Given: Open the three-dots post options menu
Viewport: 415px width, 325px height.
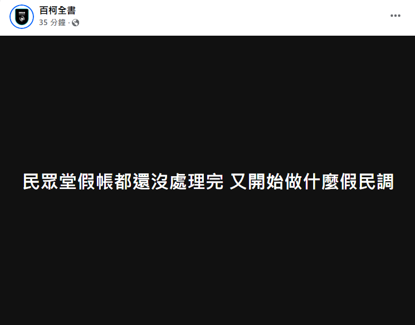Looking at the screenshot, I should point(395,16).
